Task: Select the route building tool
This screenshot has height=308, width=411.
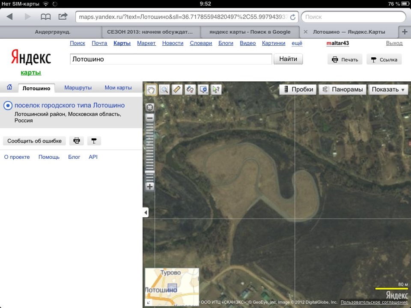Action: 190,89
